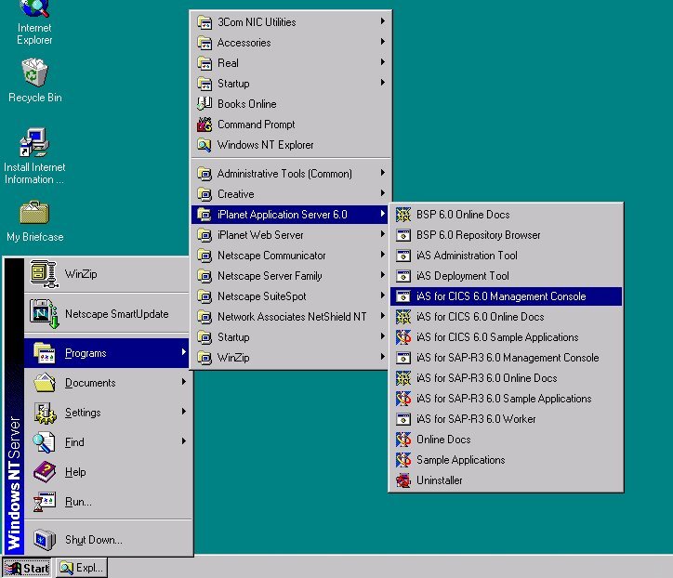Expand the Netscape Communicator submenu
The image size is (673, 578).
(x=291, y=256)
